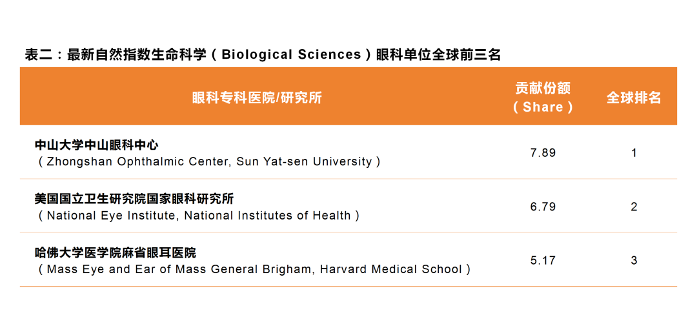Select the share value 7.89

543,153
